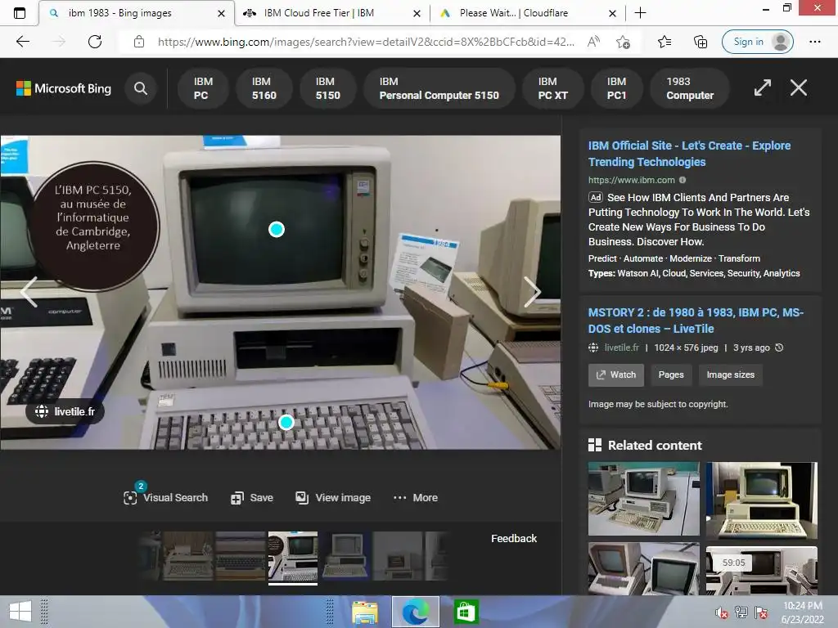Click the keyboard visual search hotspot

(x=286, y=423)
